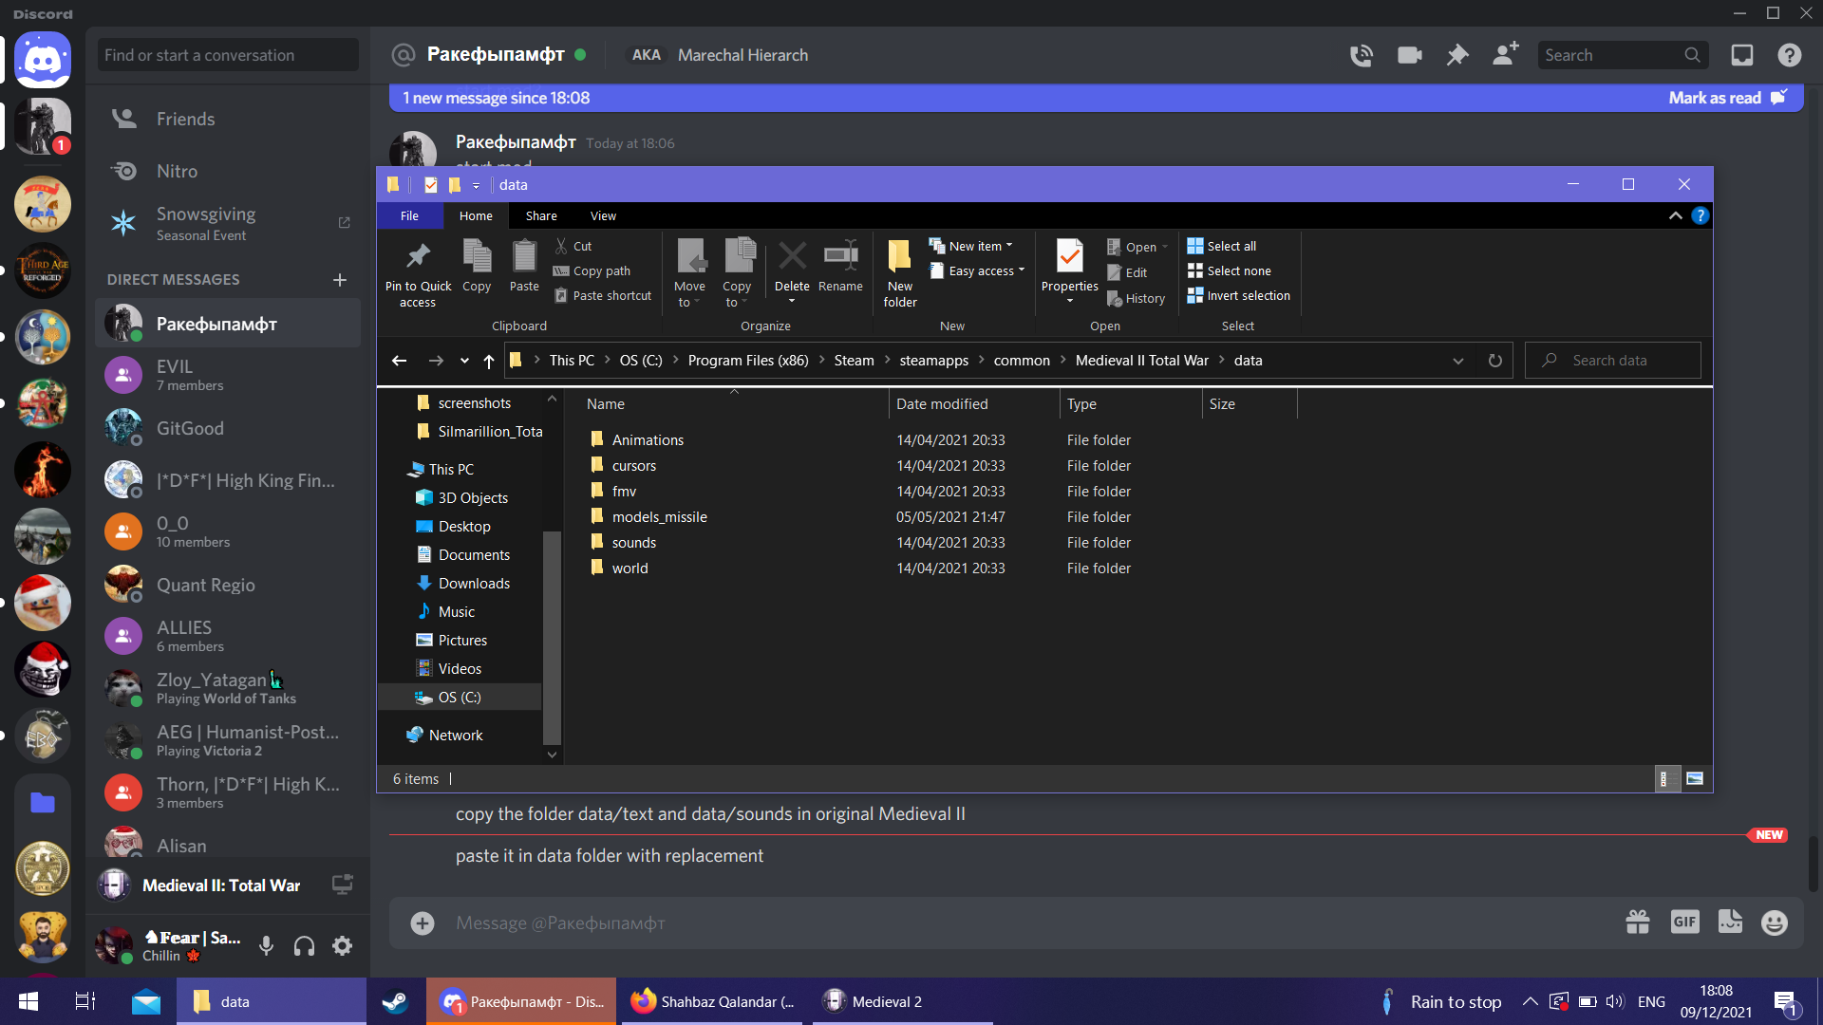The image size is (1823, 1025).
Task: Click Mark as read button
Action: pos(1727,98)
